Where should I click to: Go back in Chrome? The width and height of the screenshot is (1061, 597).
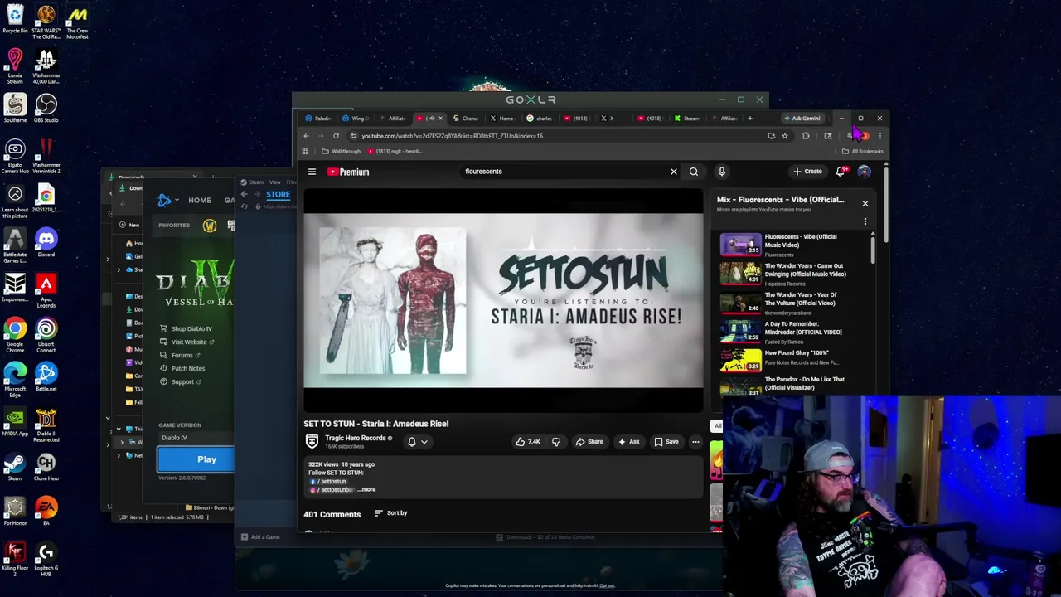click(306, 136)
